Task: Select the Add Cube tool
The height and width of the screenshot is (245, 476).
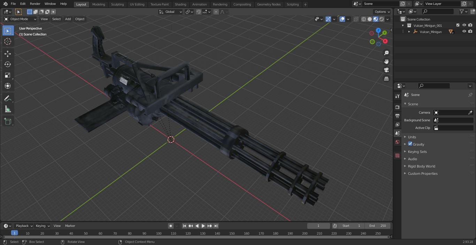Action: pos(8,121)
